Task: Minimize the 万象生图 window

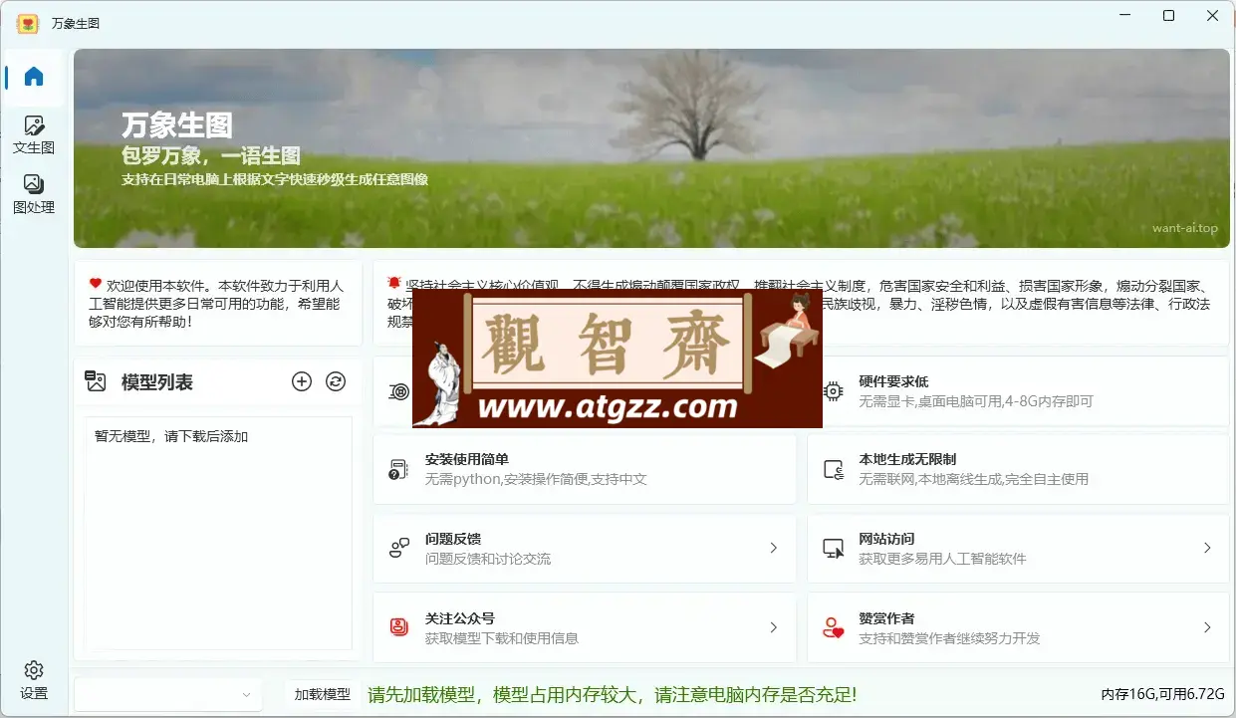Action: pyautogui.click(x=1124, y=16)
